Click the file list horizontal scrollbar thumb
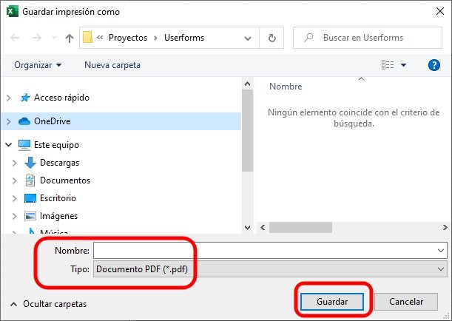 click(300, 227)
